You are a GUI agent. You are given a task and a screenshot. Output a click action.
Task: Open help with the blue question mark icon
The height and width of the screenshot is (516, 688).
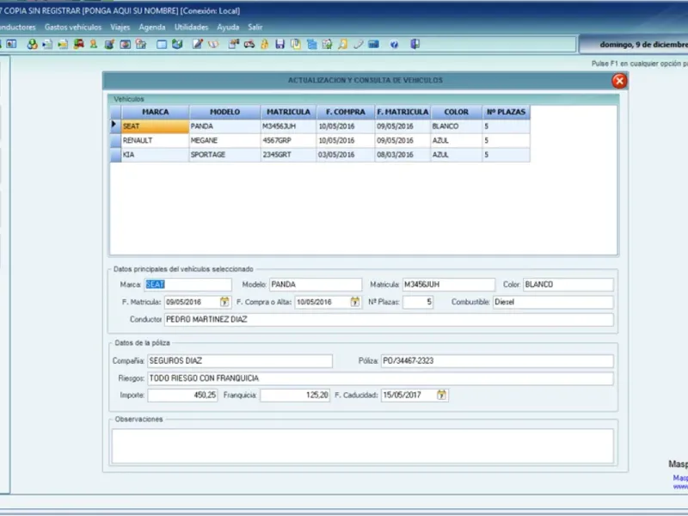[x=394, y=43]
